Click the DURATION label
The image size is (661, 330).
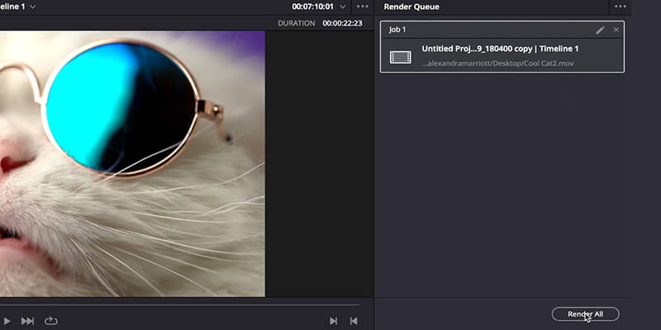tap(297, 23)
